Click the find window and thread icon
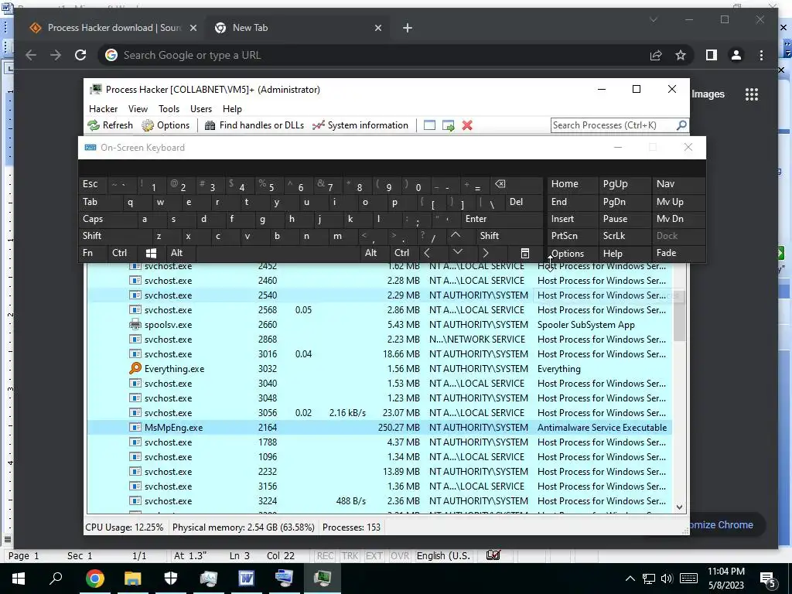 448,125
